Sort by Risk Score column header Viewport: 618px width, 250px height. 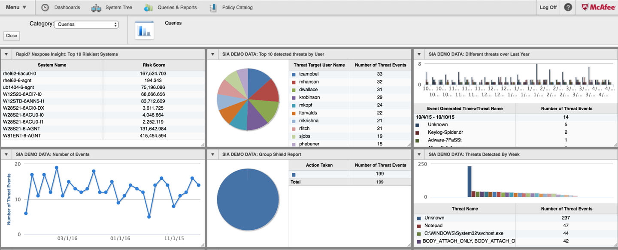pos(154,65)
